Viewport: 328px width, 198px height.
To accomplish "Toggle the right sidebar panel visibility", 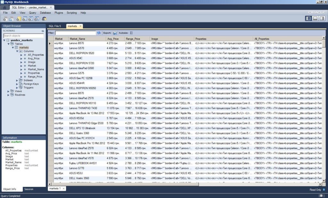I will (x=322, y=18).
